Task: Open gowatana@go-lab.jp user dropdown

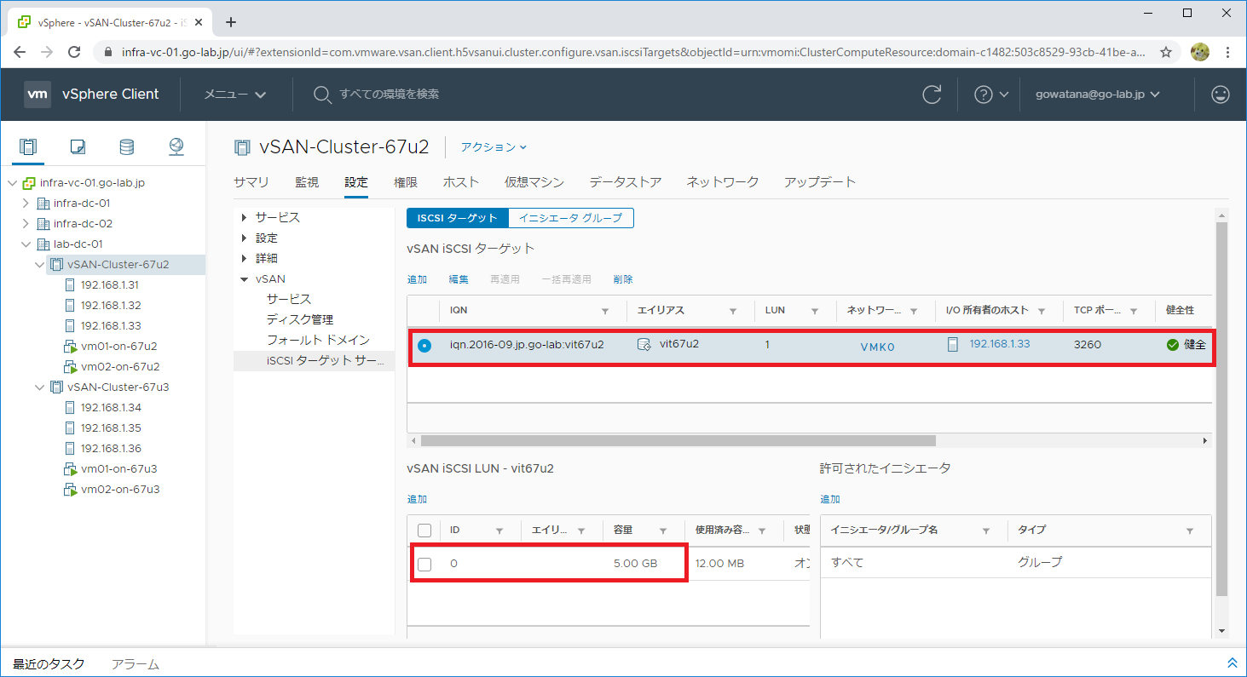Action: pos(1098,95)
